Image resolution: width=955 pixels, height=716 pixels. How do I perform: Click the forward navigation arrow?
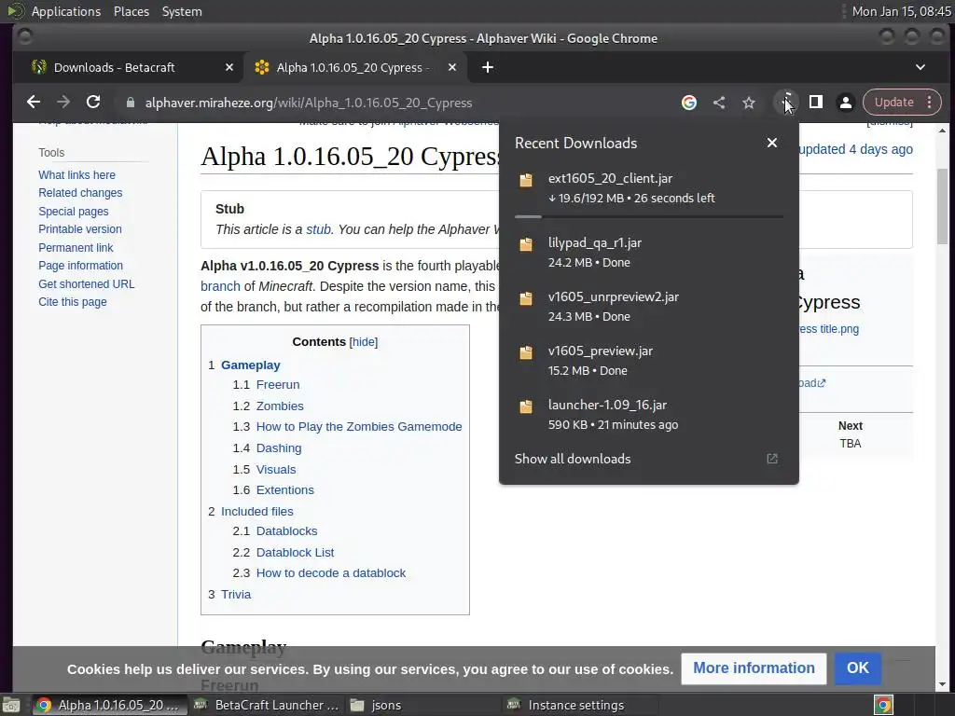click(63, 103)
